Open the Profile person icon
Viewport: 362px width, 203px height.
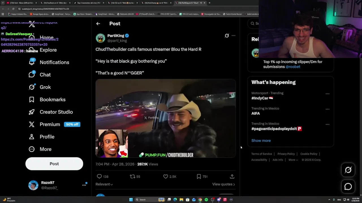32,137
